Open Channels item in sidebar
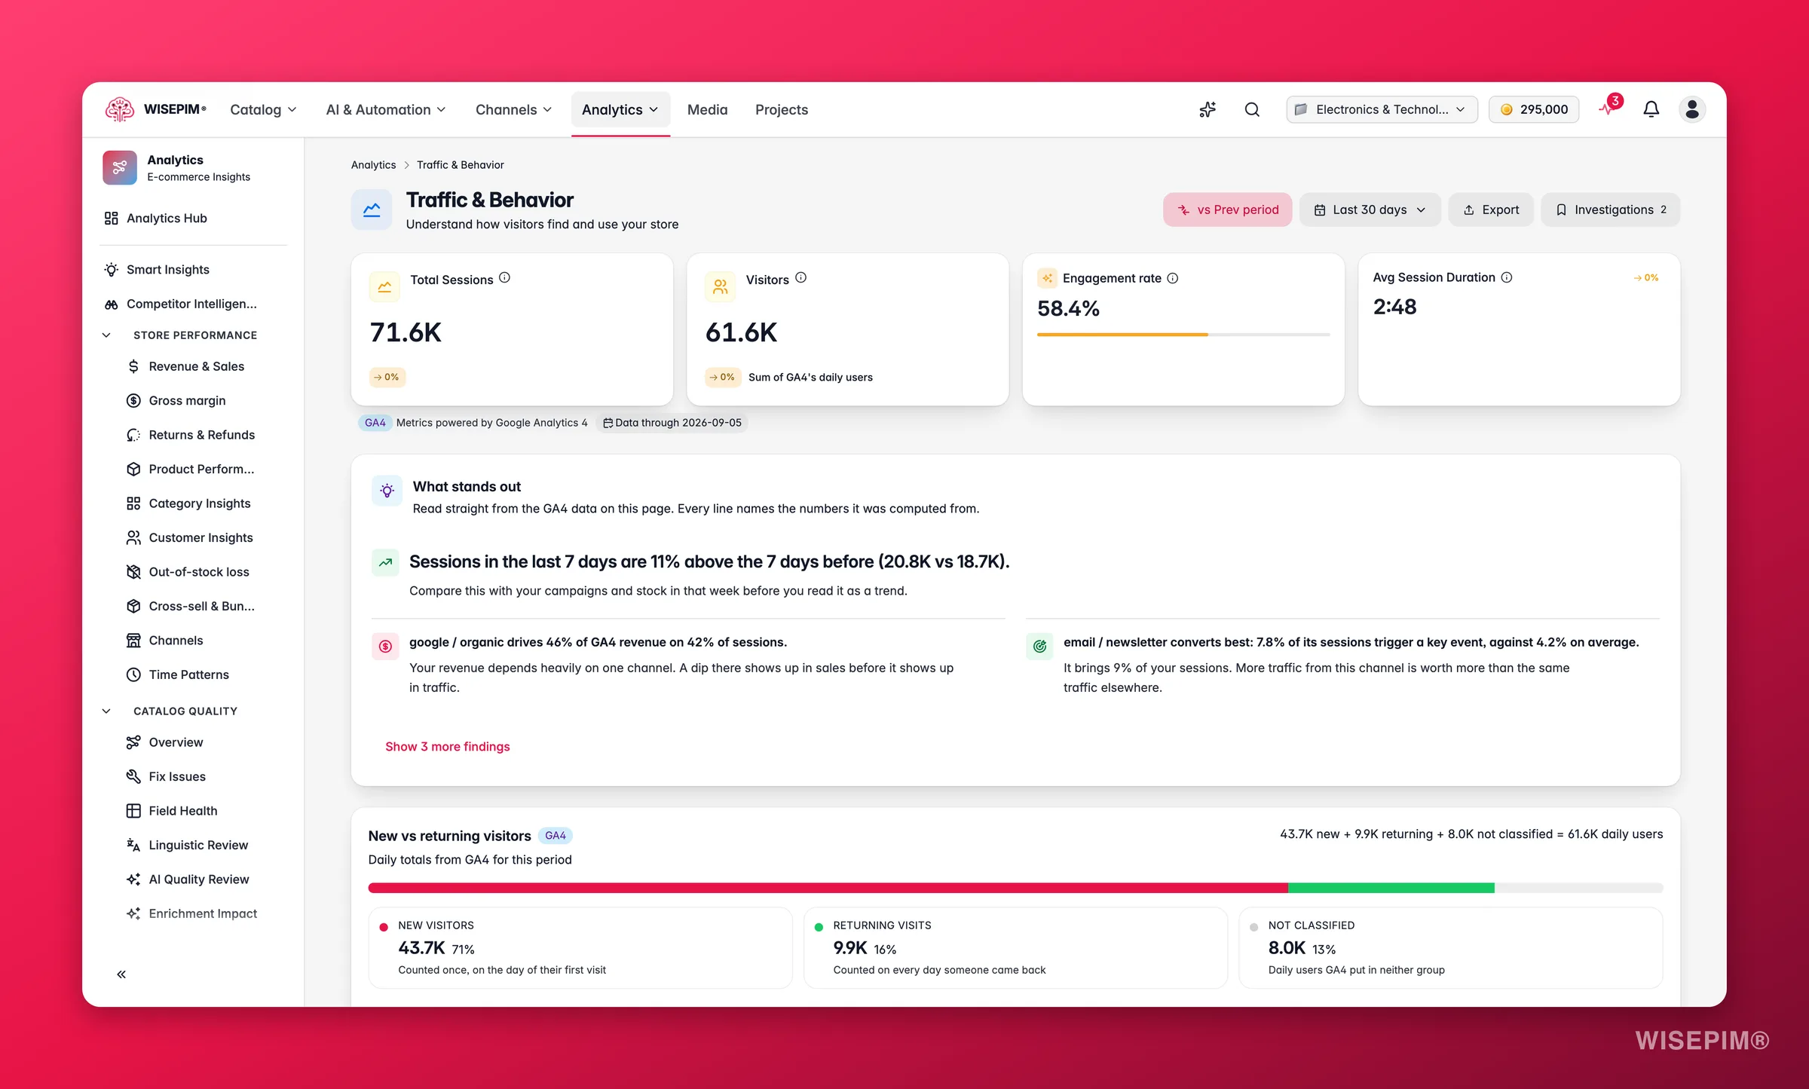 204,641
